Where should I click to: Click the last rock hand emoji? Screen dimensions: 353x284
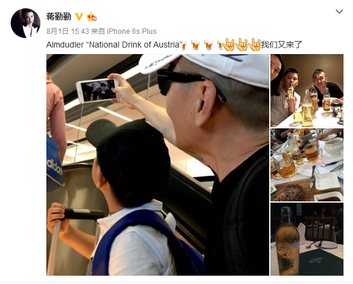(x=254, y=45)
